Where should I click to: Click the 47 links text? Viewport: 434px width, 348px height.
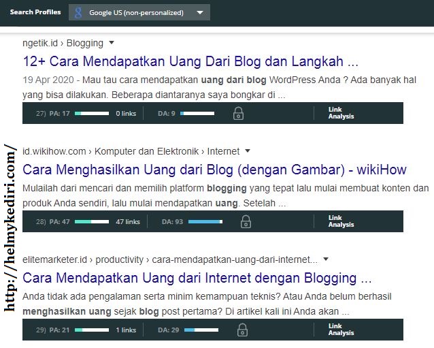pyautogui.click(x=128, y=222)
